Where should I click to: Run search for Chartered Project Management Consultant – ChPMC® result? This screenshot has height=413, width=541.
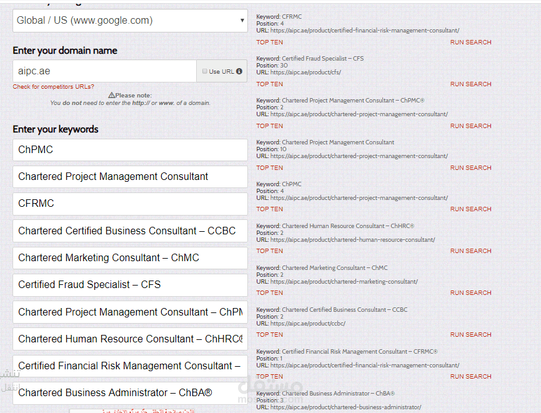(470, 126)
